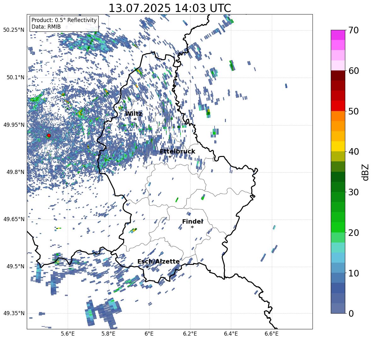Click the Findel station label

click(x=192, y=221)
